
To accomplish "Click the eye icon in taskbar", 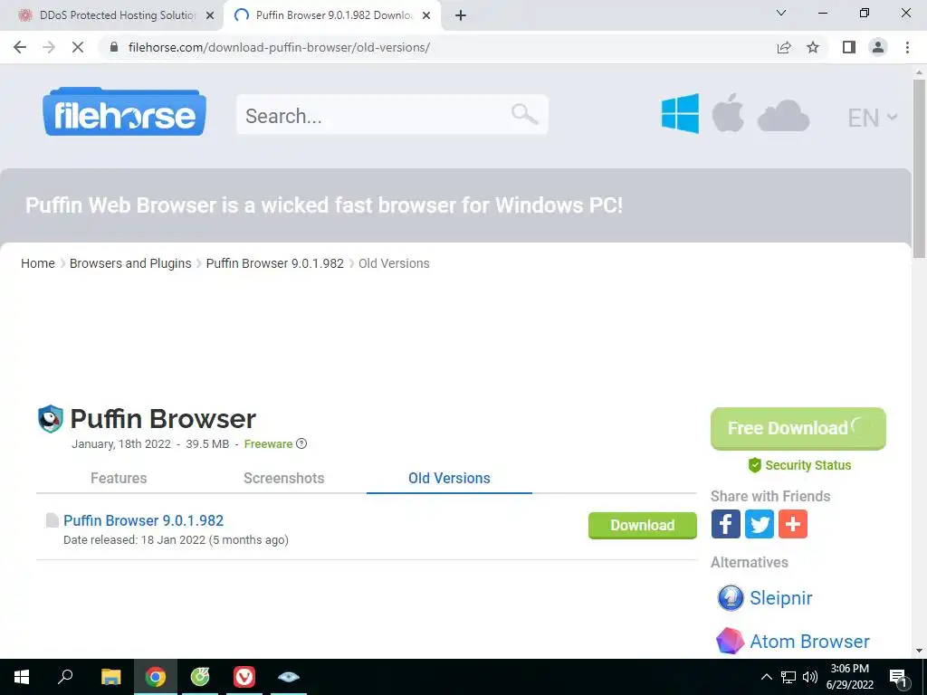I will (x=289, y=677).
